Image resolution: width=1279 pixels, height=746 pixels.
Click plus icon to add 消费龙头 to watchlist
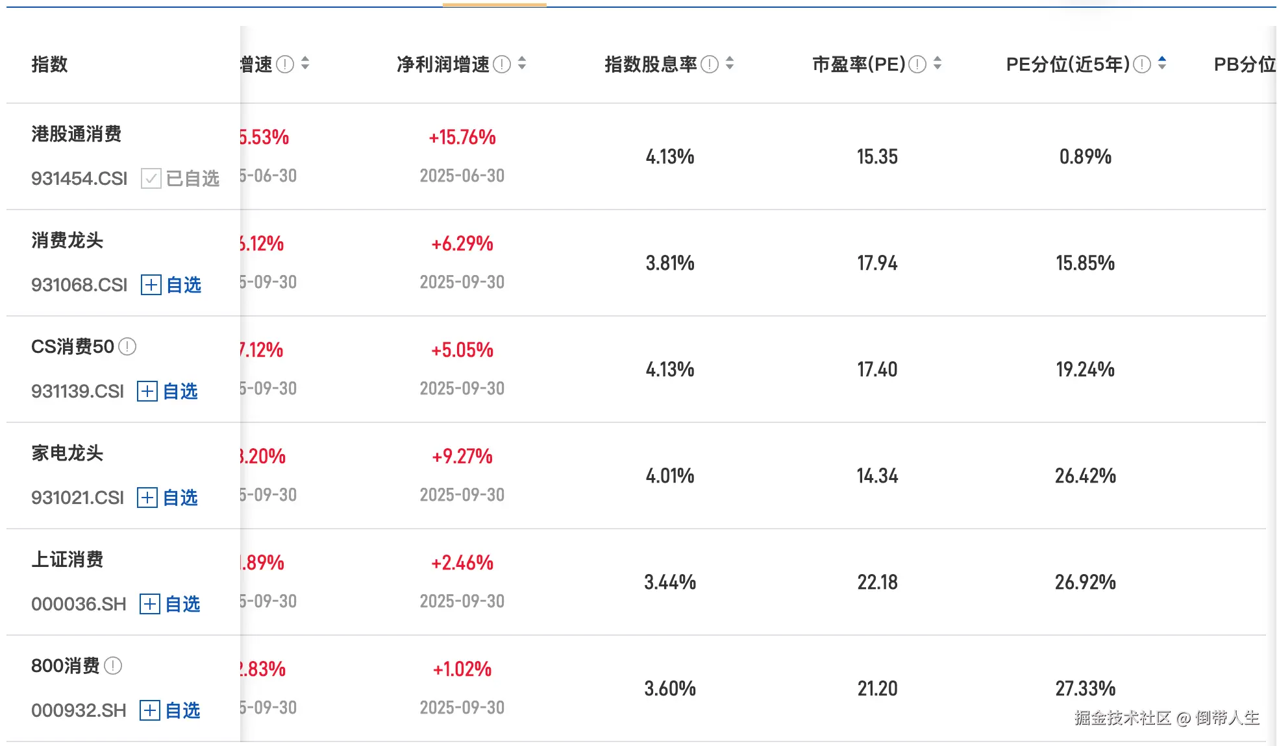click(x=151, y=285)
